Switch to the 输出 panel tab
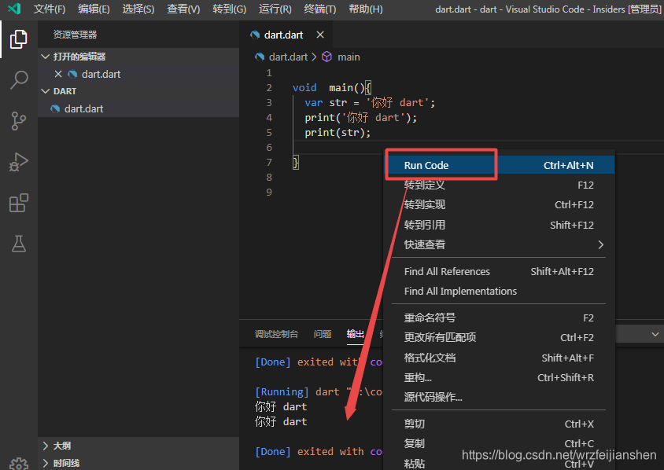Viewport: 664px width, 470px height. [x=356, y=334]
